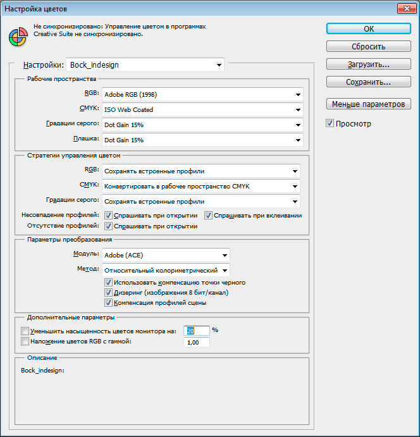Click the Bock_indesign: description text
Viewport: 420px width, 437px height.
(42, 371)
